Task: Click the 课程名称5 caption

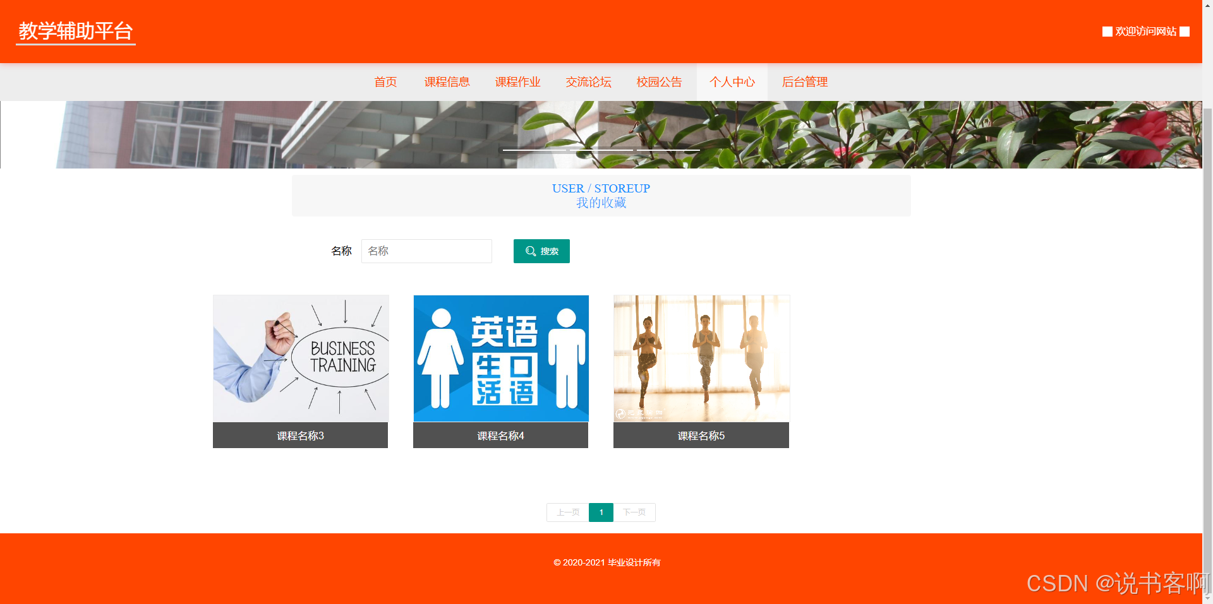Action: [x=701, y=435]
